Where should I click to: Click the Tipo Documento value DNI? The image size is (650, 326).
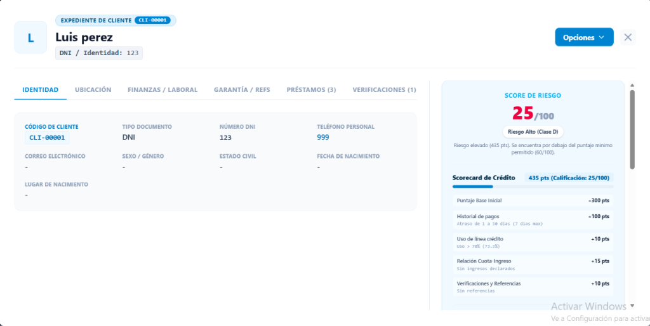[128, 138]
